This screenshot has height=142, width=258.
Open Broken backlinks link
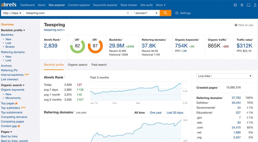pos(10,47)
